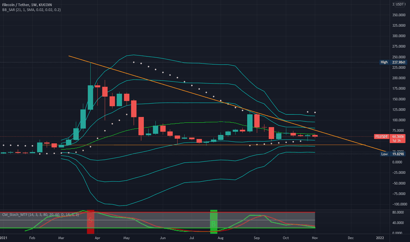The height and width of the screenshot is (242, 410).
Task: Click the 2021 label on time axis
Action: [x=4, y=238]
